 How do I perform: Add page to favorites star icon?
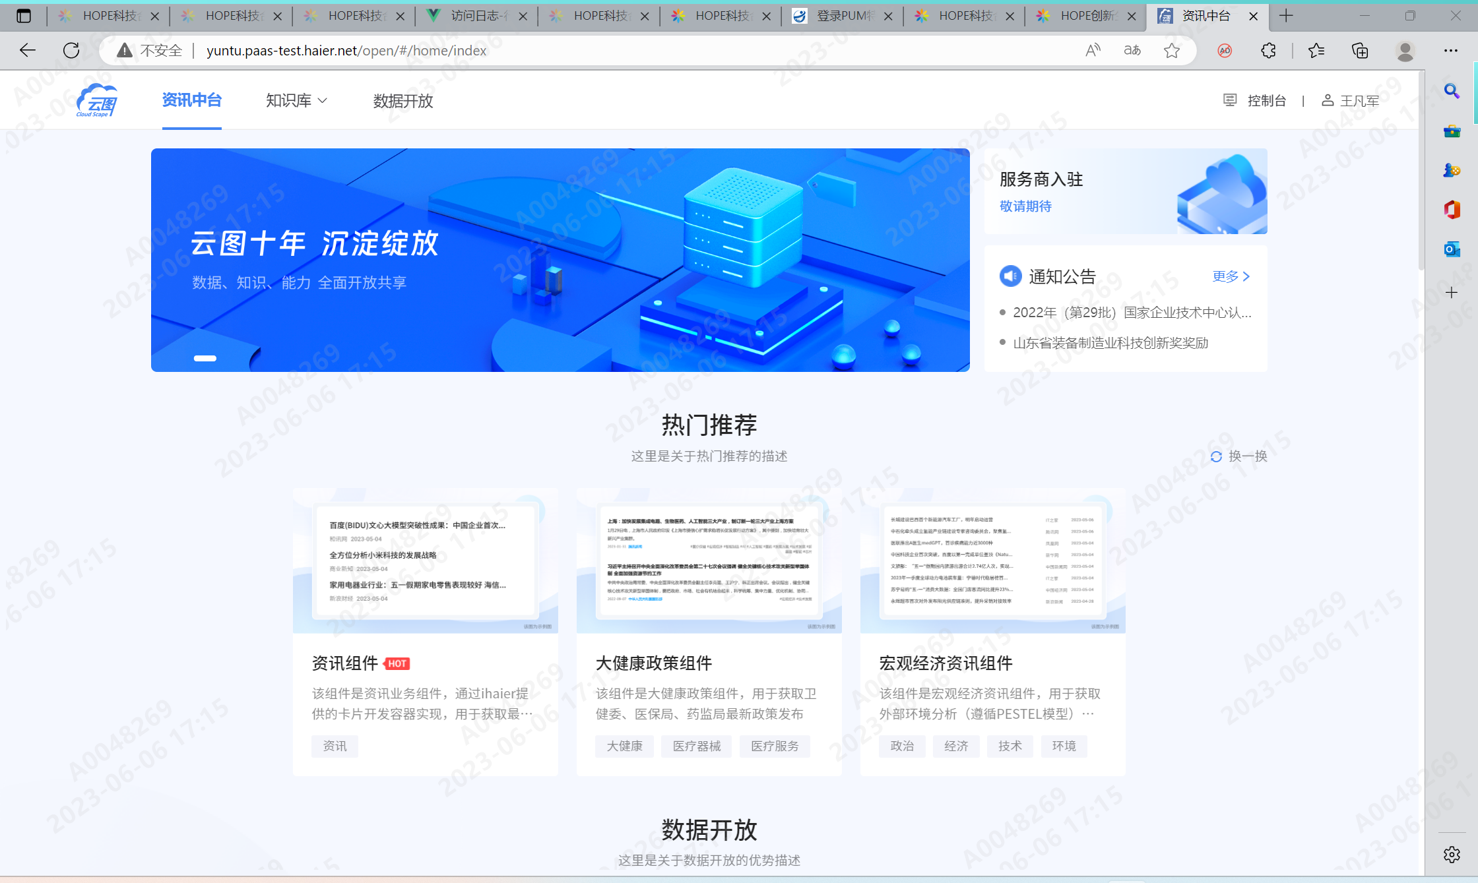click(1172, 50)
